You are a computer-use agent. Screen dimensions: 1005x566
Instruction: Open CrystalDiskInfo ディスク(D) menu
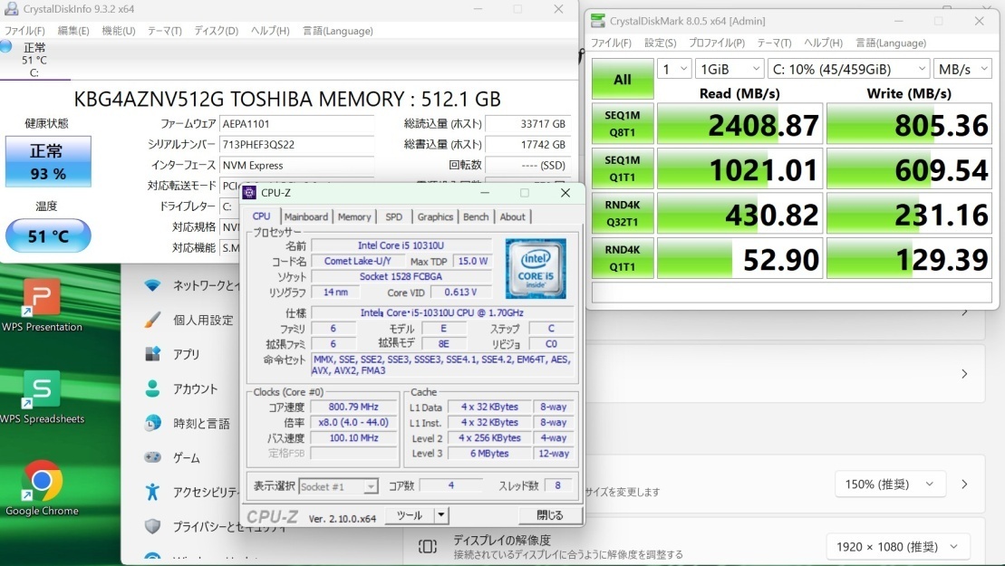(x=216, y=31)
